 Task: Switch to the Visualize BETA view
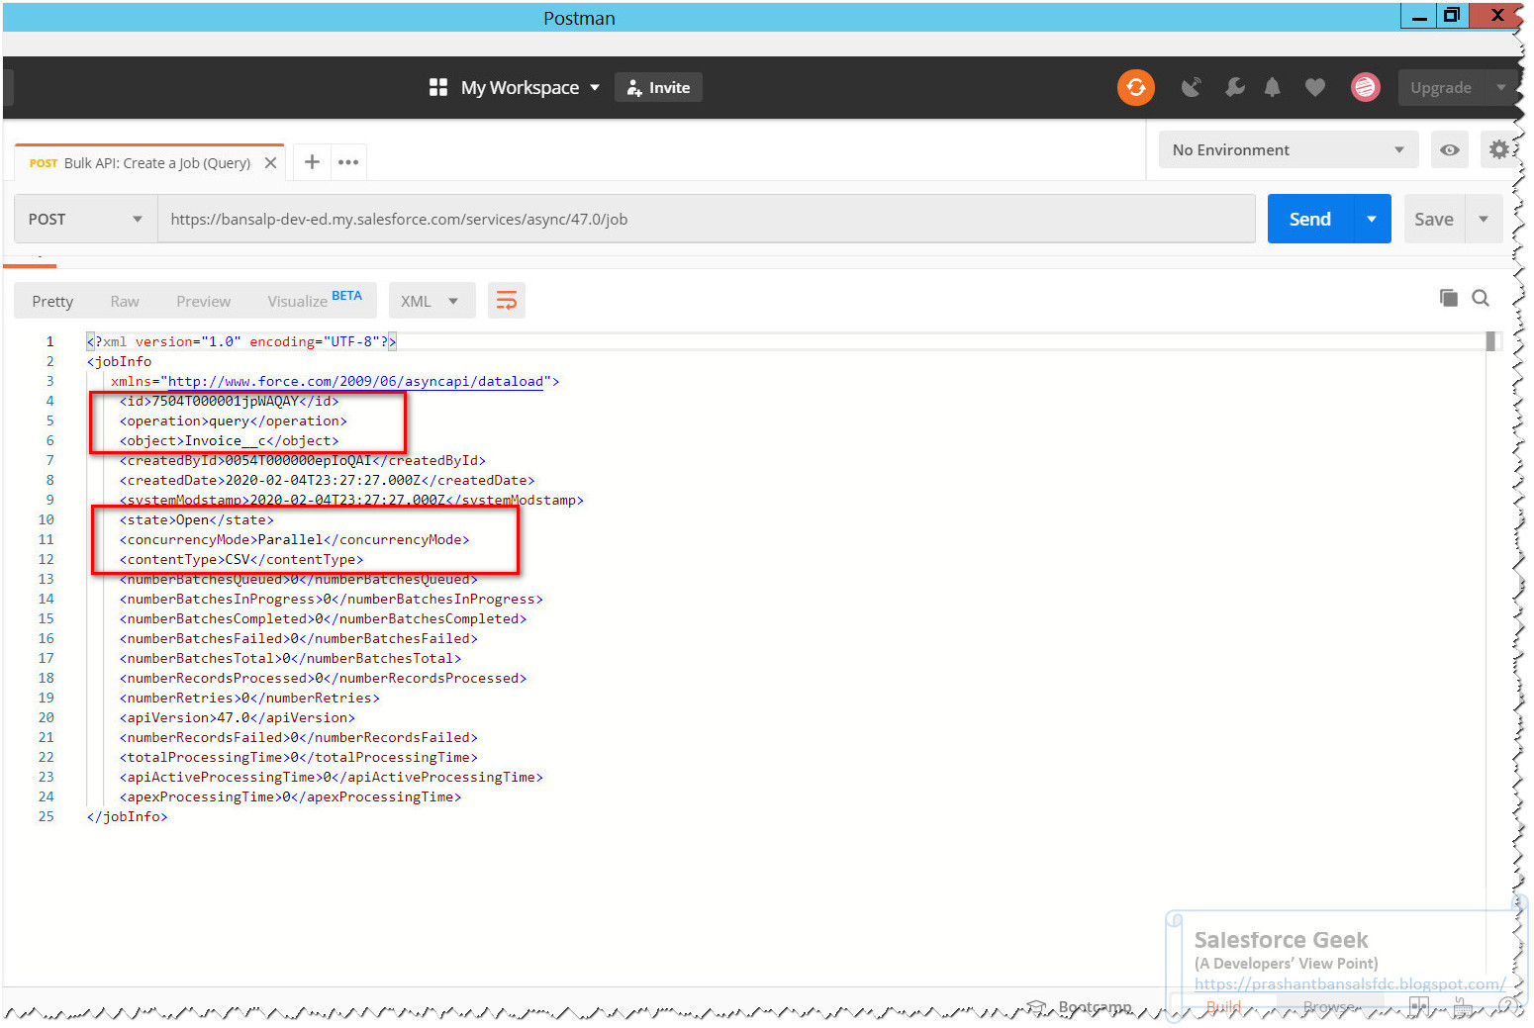coord(315,300)
